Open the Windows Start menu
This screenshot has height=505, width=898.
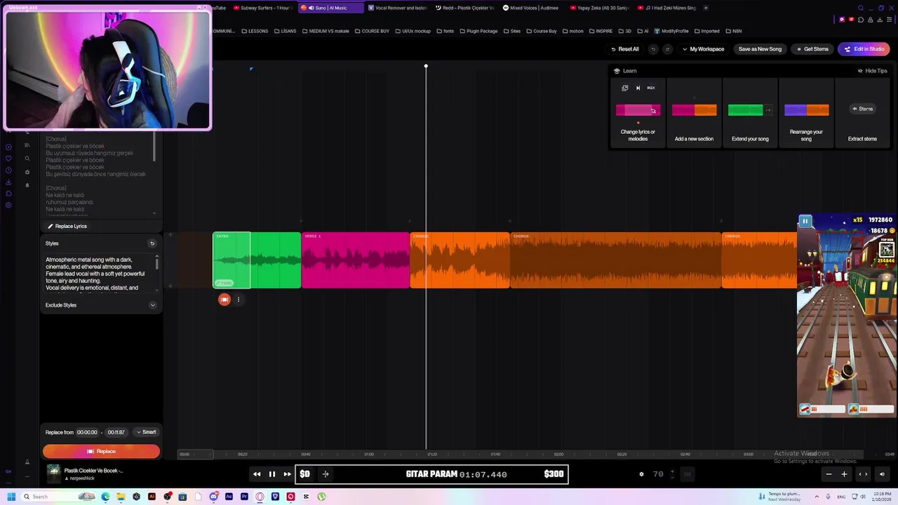click(x=11, y=497)
